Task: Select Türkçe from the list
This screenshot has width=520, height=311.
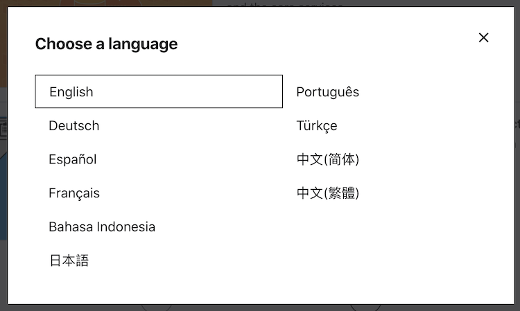Action: 317,125
